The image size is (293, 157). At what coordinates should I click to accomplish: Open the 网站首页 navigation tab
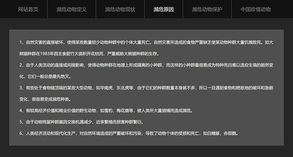pyautogui.click(x=28, y=9)
